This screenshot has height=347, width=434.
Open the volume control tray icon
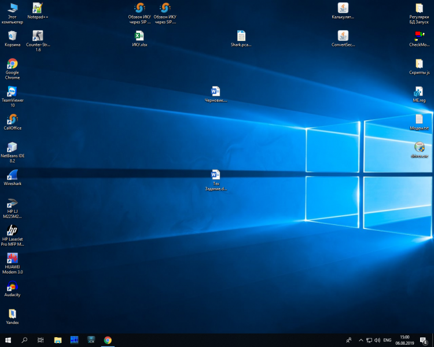(x=377, y=340)
